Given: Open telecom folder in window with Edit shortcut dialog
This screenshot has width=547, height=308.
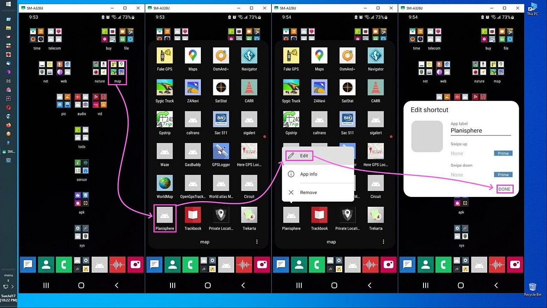Looking at the screenshot, I should coord(434,35).
